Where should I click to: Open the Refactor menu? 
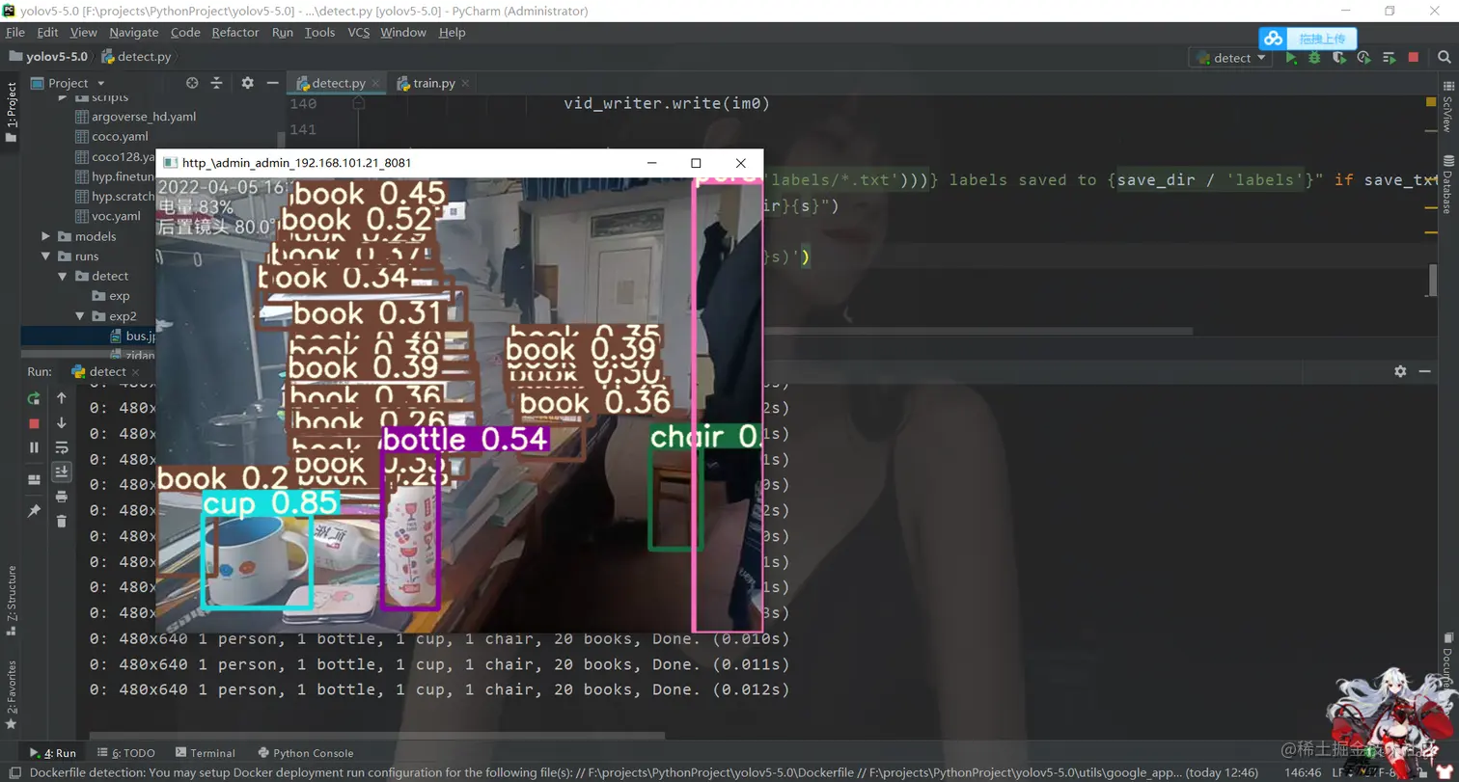coord(235,32)
